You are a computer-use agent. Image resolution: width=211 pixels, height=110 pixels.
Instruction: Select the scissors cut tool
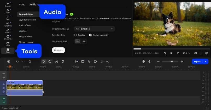(56, 62)
